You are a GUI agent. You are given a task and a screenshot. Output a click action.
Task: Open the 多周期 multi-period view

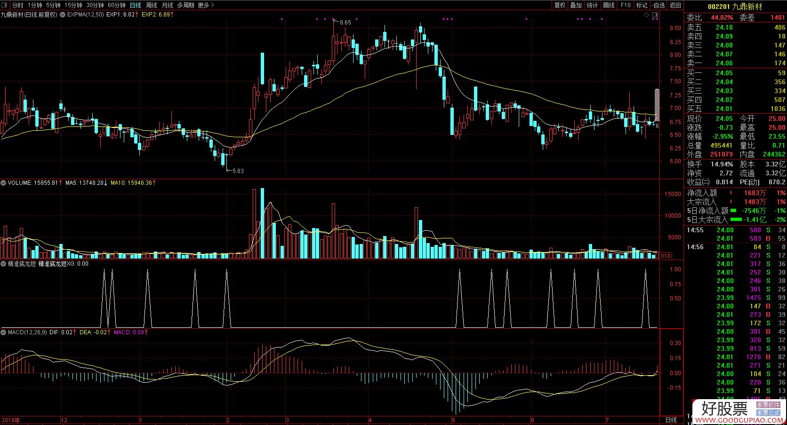tap(185, 5)
